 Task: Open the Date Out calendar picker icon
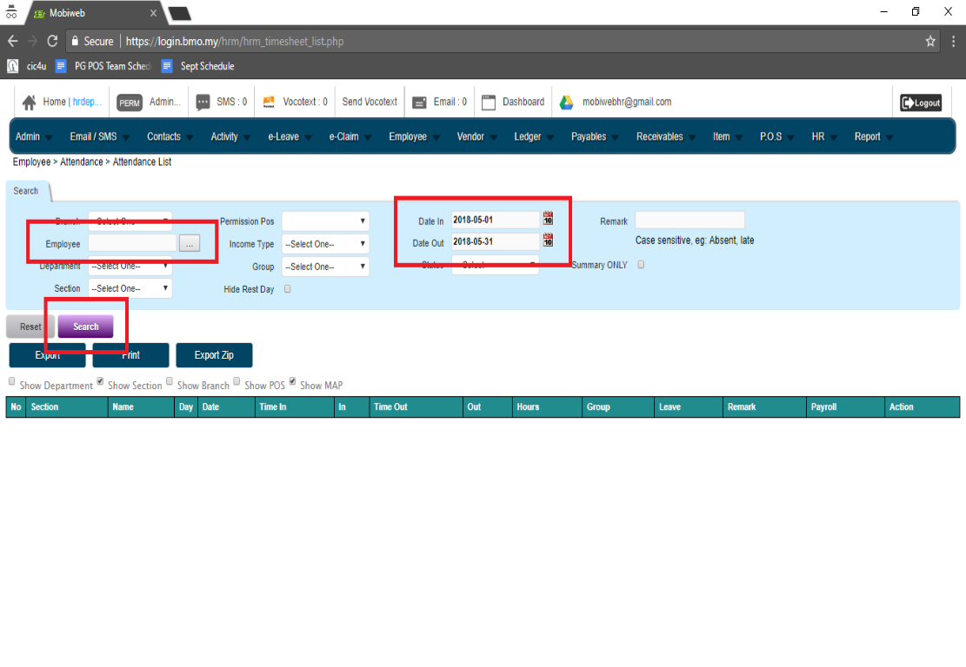pos(548,240)
